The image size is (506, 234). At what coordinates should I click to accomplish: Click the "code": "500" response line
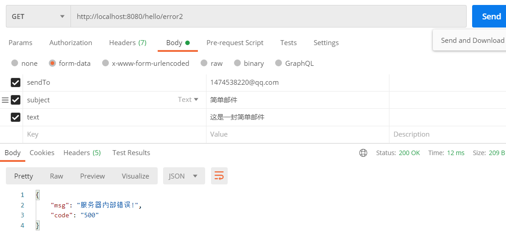(x=75, y=216)
